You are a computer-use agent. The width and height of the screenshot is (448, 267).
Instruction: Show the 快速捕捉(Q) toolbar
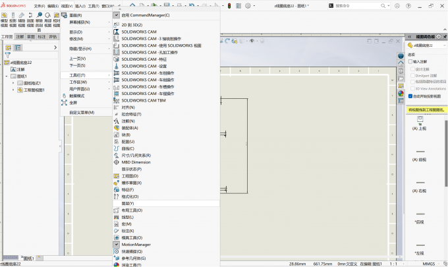point(166,251)
